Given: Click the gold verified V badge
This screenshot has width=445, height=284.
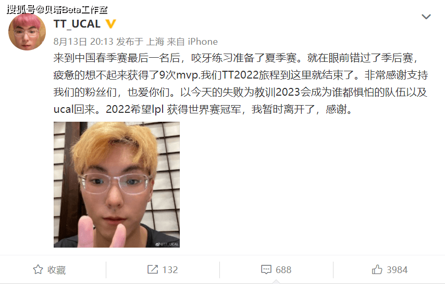Looking at the screenshot, I should coord(110,24).
